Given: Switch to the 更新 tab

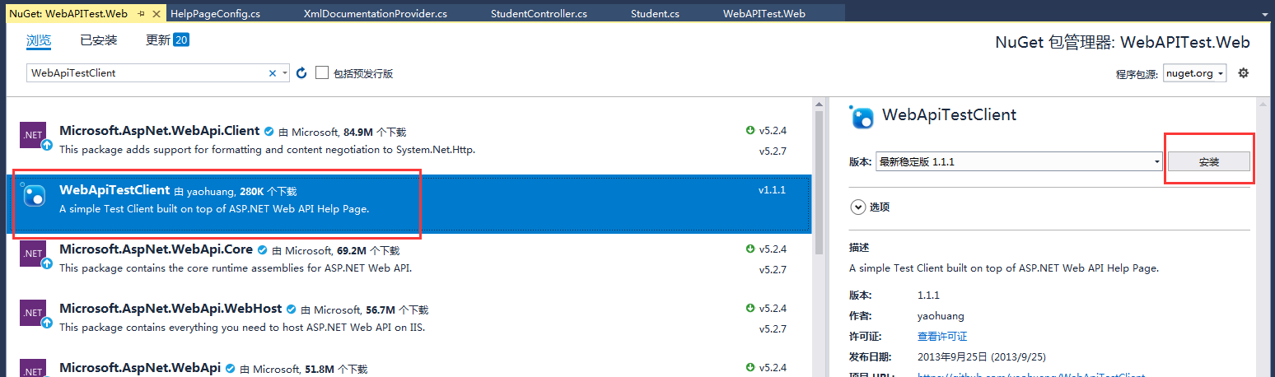Looking at the screenshot, I should (x=167, y=40).
